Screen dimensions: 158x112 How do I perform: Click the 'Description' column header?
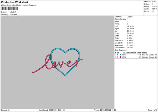[131, 53]
